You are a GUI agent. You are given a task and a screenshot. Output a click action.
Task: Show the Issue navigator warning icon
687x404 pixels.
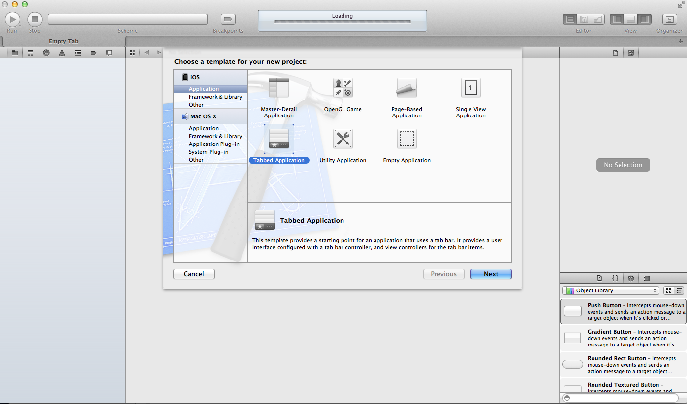[x=62, y=52]
